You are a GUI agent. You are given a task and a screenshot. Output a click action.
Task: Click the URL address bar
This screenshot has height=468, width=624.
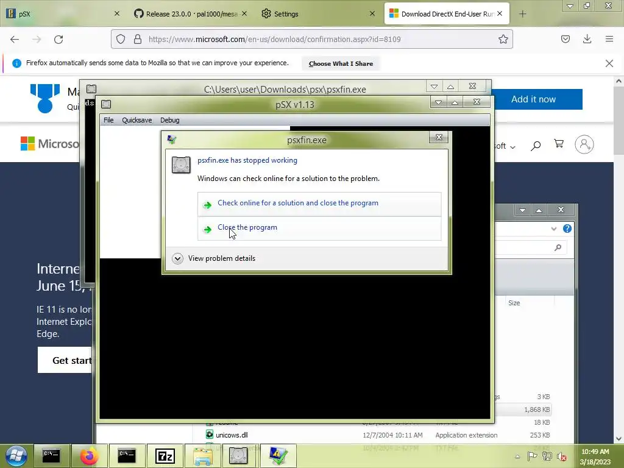(311, 39)
